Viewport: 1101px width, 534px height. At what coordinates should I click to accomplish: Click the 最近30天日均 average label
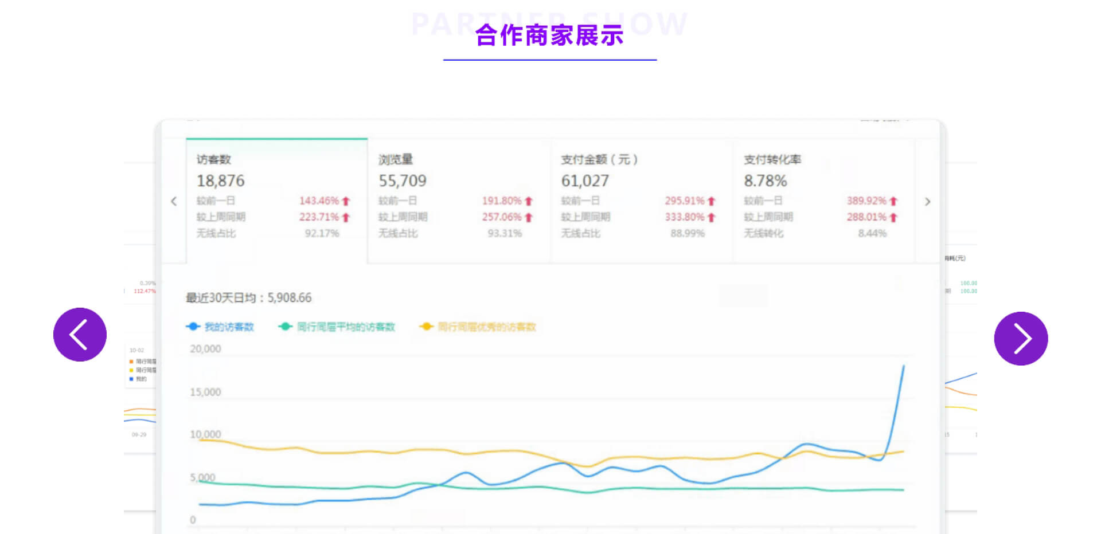pos(248,298)
